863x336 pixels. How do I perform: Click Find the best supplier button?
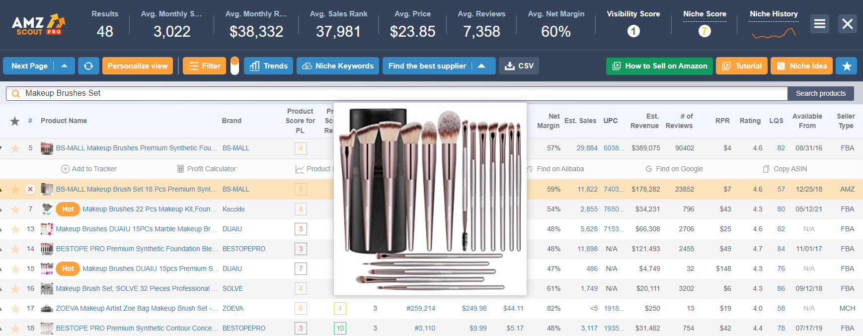tap(427, 66)
